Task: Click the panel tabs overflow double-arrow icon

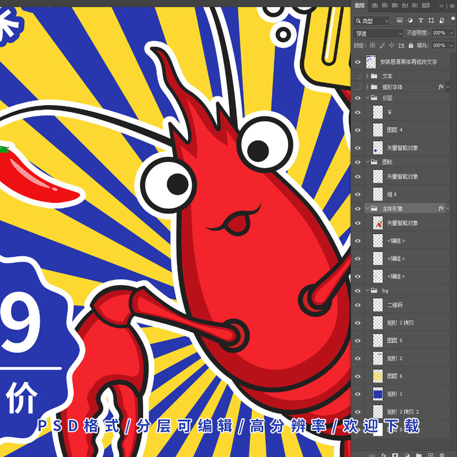Action: pyautogui.click(x=442, y=6)
